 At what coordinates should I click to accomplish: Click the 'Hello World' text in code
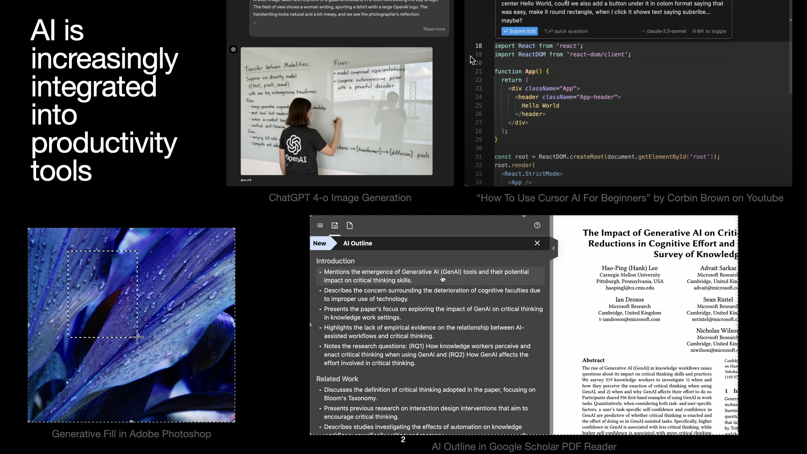pyautogui.click(x=540, y=106)
